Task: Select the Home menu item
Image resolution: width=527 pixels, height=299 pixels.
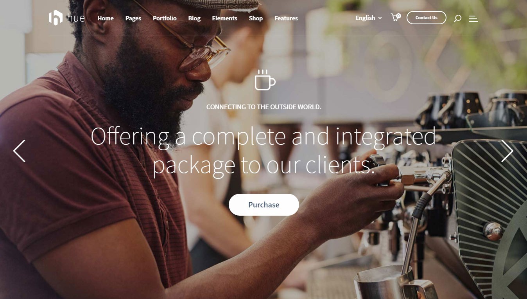Action: (106, 18)
